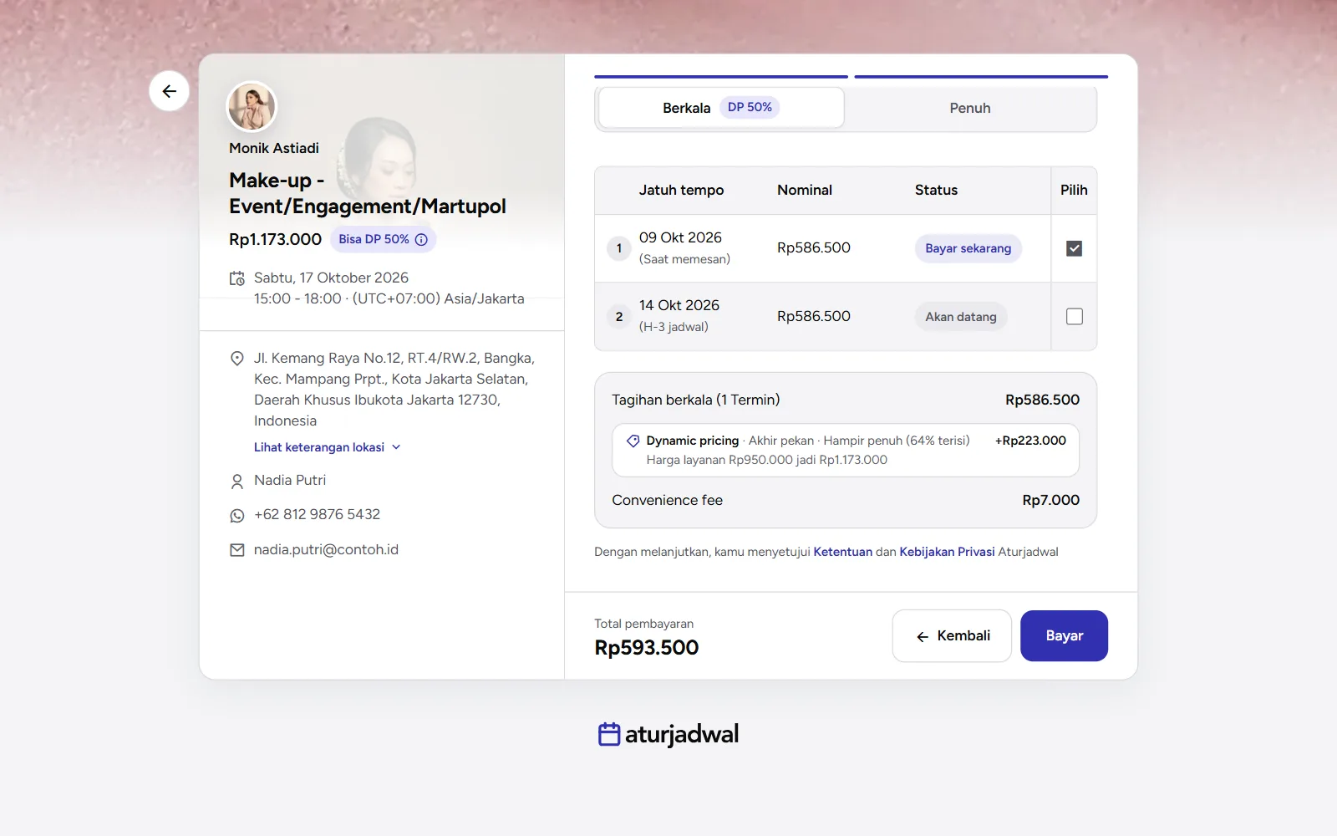Click the Convenience fee Rp7.000 value

click(1050, 500)
